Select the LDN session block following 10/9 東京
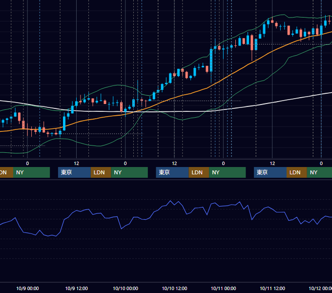The height and width of the screenshot is (293, 332). point(101,172)
